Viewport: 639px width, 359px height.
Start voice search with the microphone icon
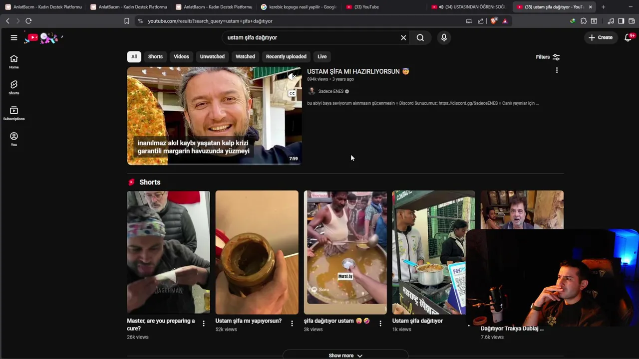coord(444,37)
